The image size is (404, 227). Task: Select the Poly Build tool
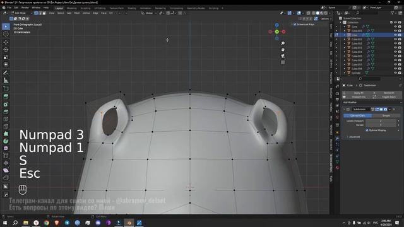[6, 134]
